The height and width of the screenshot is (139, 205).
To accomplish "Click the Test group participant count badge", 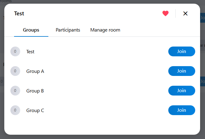I will click(x=15, y=51).
